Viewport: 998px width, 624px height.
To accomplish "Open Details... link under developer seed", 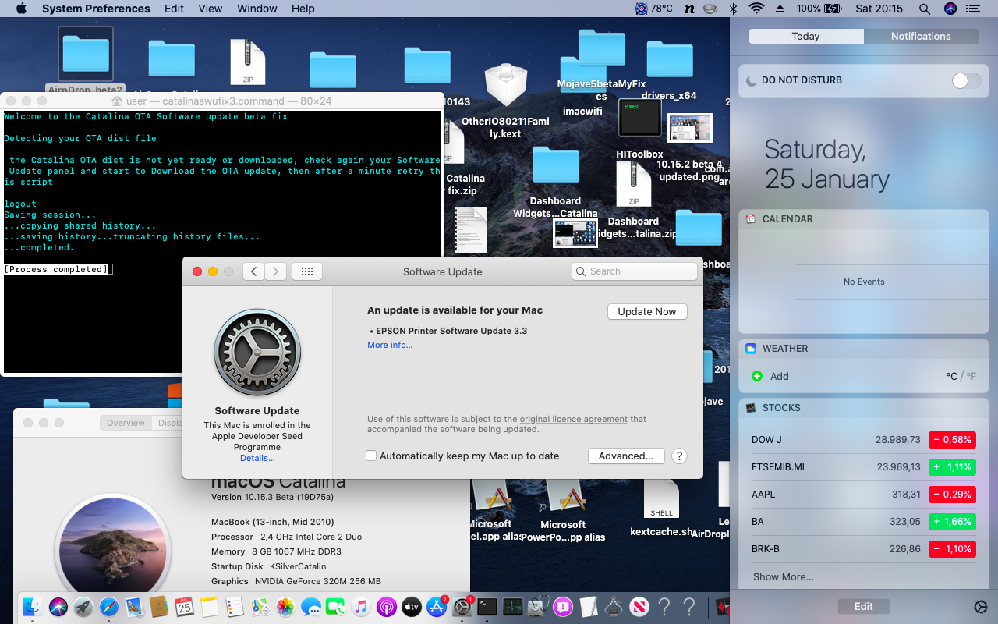I will (257, 458).
